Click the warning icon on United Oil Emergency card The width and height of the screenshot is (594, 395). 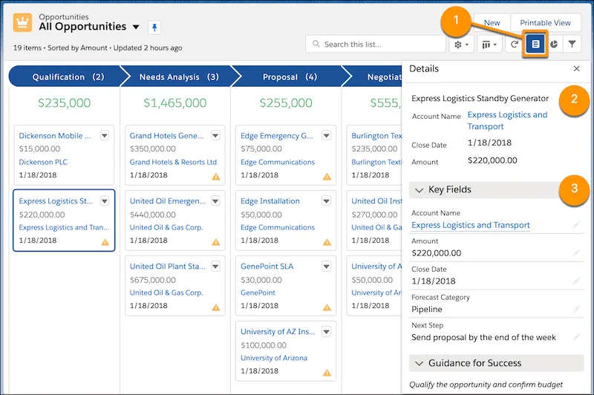216,242
